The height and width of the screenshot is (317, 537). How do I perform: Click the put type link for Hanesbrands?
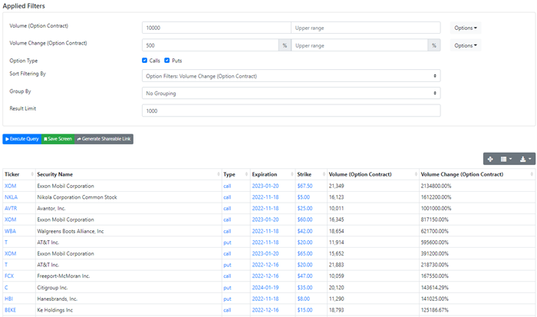click(x=227, y=299)
